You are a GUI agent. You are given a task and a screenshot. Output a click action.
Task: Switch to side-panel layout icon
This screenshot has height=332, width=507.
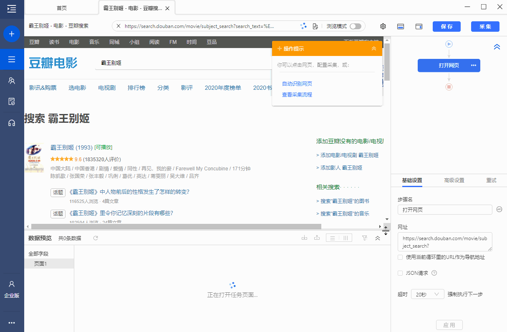(x=419, y=26)
